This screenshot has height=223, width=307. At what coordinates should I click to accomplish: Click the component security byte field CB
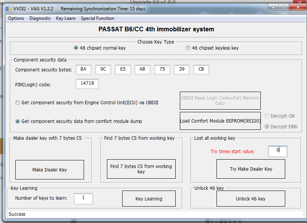pos(201,69)
